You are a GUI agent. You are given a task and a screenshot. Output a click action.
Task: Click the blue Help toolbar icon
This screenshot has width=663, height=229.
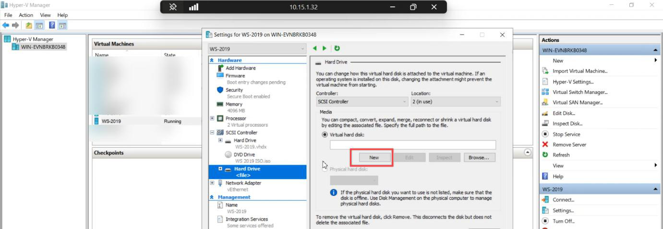(x=52, y=25)
